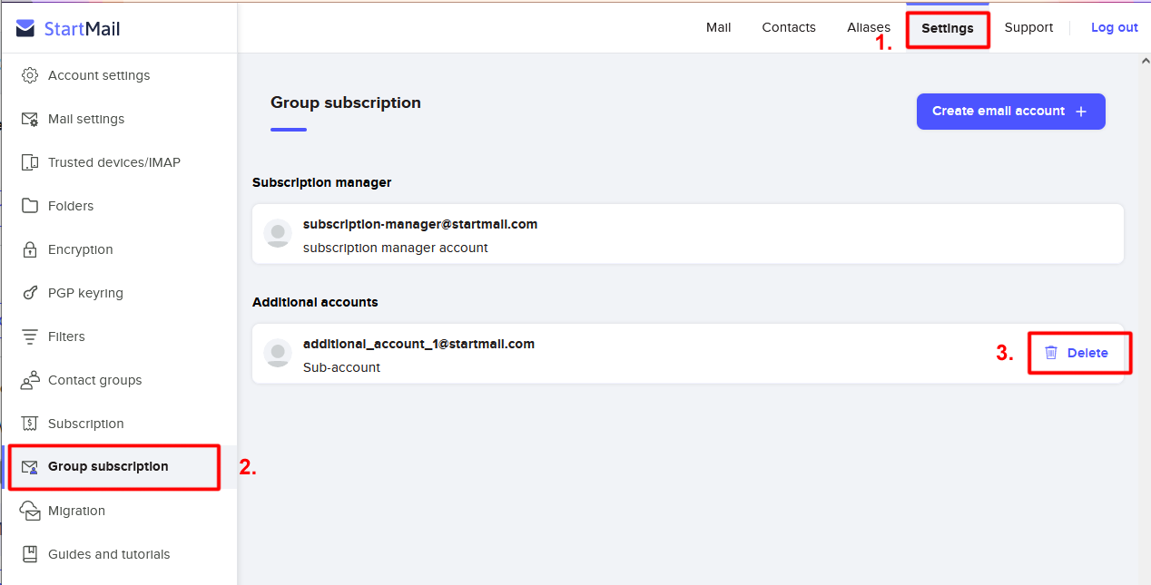Click subscription-manager@startmail.com address
This screenshot has height=585, width=1151.
point(420,224)
